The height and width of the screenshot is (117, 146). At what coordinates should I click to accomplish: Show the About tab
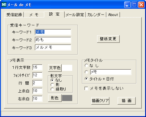click(x=113, y=15)
